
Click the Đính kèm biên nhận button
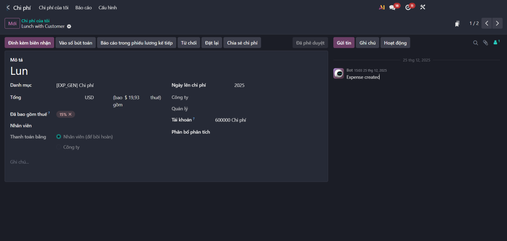(x=29, y=43)
